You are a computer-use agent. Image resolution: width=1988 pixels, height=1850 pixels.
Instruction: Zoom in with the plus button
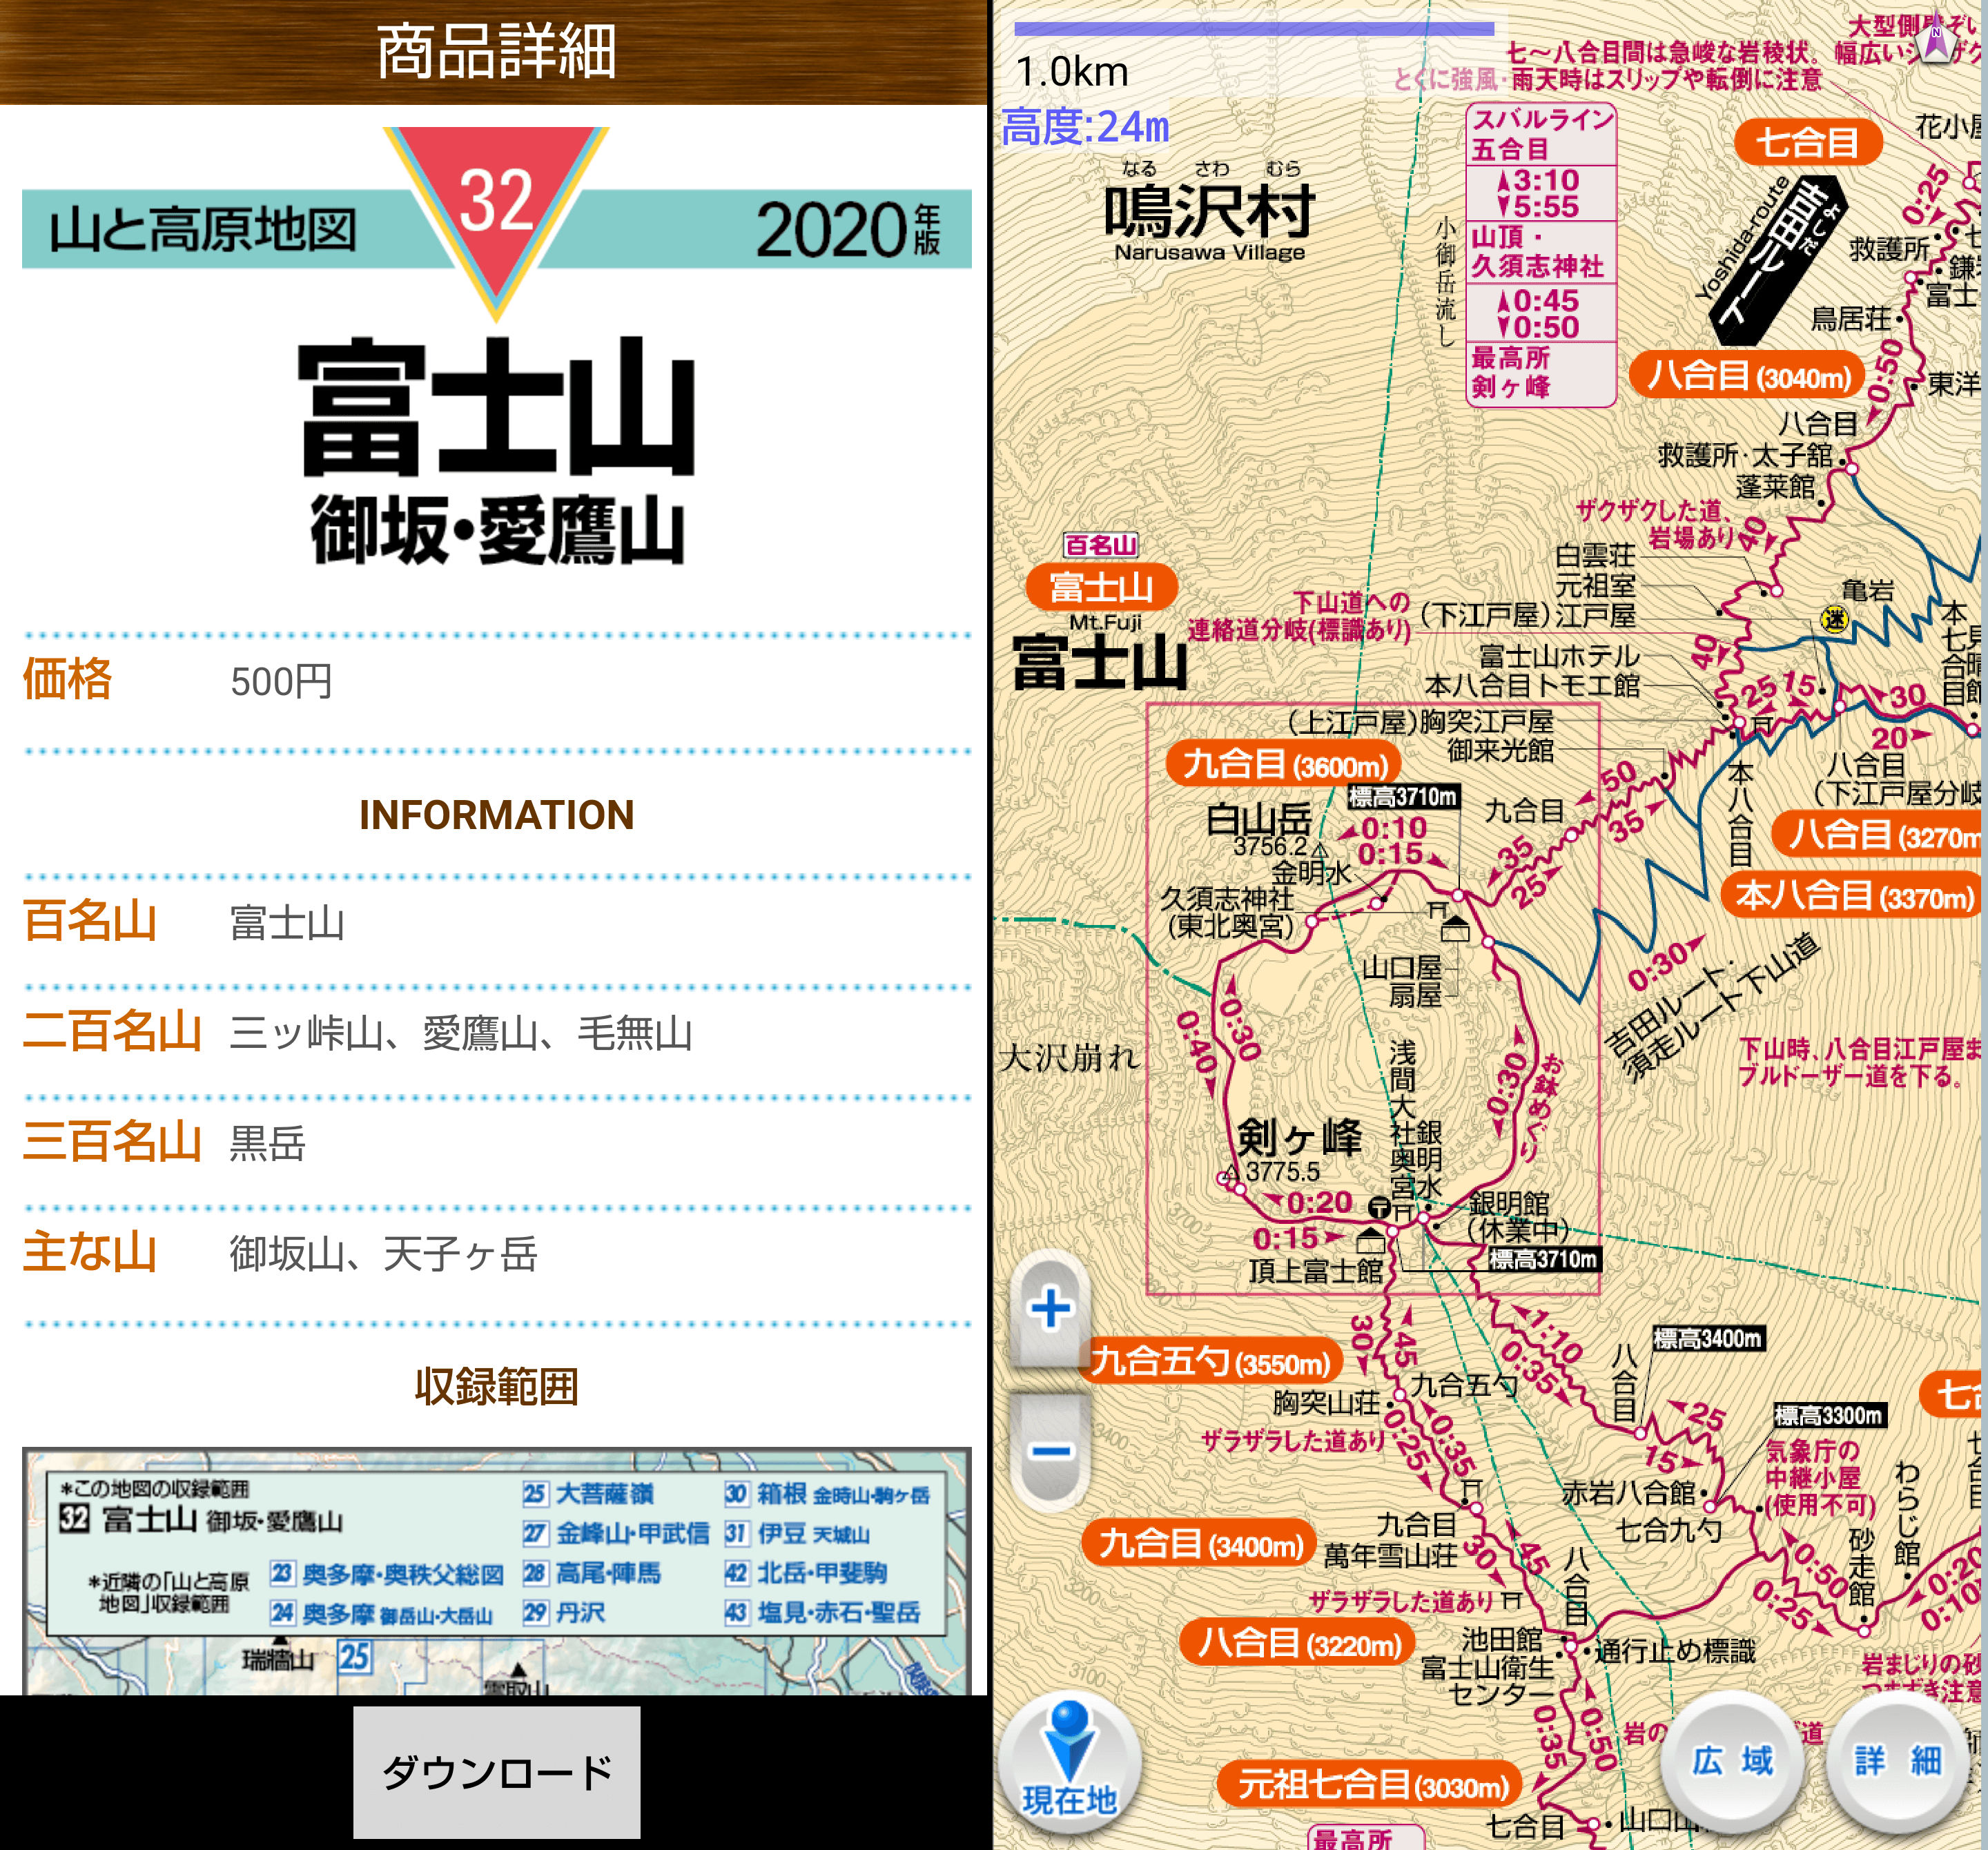(x=1050, y=1308)
